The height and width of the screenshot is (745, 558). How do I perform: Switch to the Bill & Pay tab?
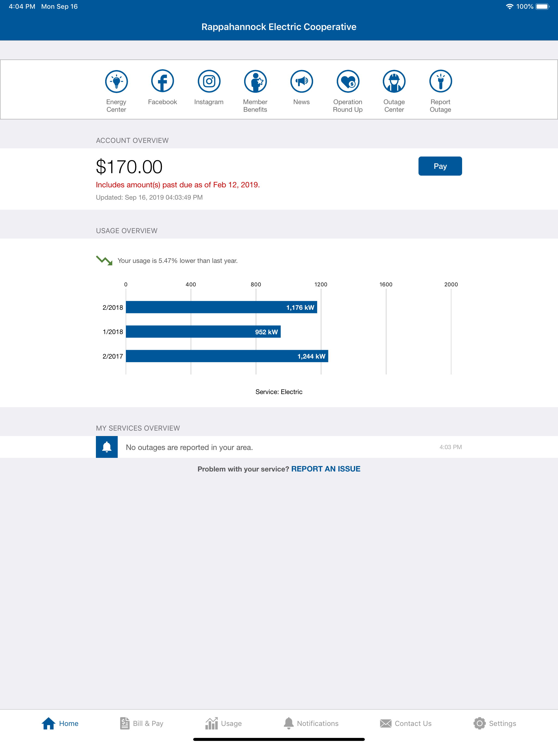click(142, 723)
